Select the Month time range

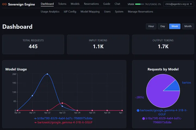pyautogui.click(x=188, y=26)
